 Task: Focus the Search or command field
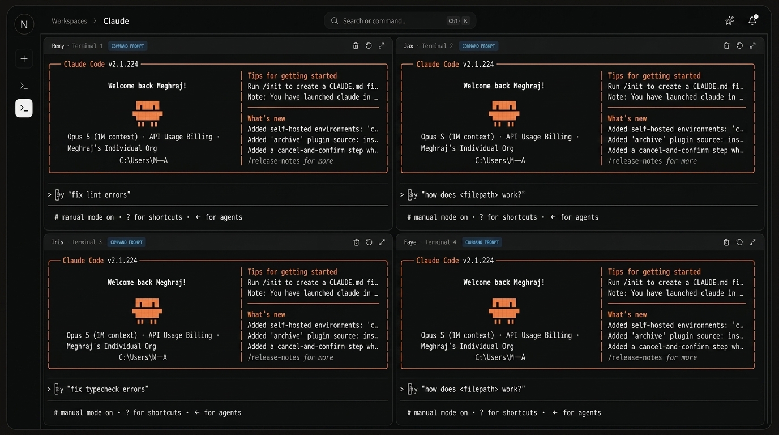tap(400, 21)
